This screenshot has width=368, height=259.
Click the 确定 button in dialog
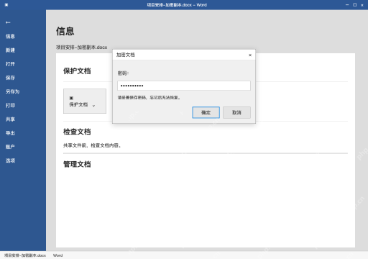click(206, 112)
